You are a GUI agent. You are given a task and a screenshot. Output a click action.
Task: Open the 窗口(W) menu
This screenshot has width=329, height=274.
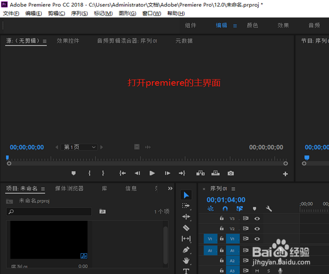[x=151, y=13]
